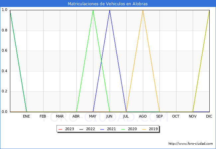Click the blue 2021 legend color marker
Viewport: 216px width, 149px height.
tap(102, 129)
